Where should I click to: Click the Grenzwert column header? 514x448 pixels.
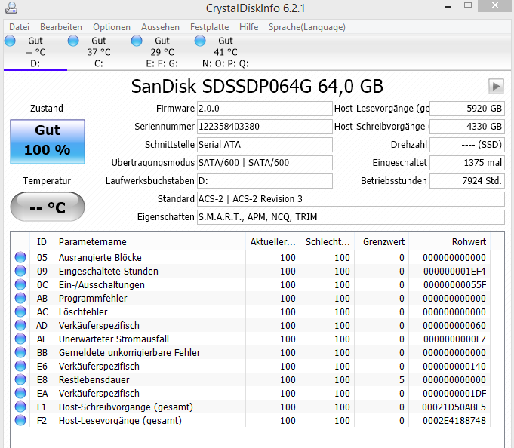pyautogui.click(x=382, y=241)
